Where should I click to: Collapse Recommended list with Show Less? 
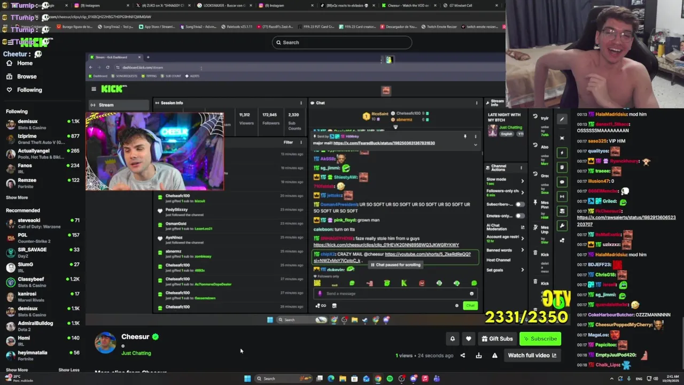pyautogui.click(x=68, y=370)
